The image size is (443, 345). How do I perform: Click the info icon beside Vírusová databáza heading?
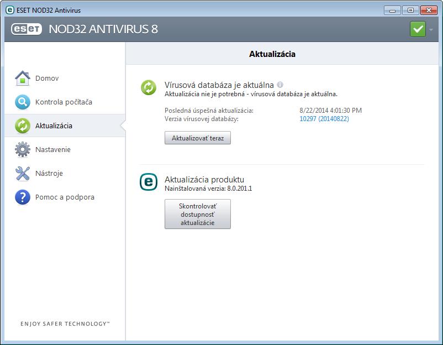(x=280, y=85)
